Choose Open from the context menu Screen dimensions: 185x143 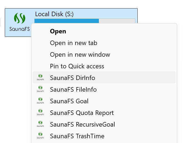tap(104, 31)
